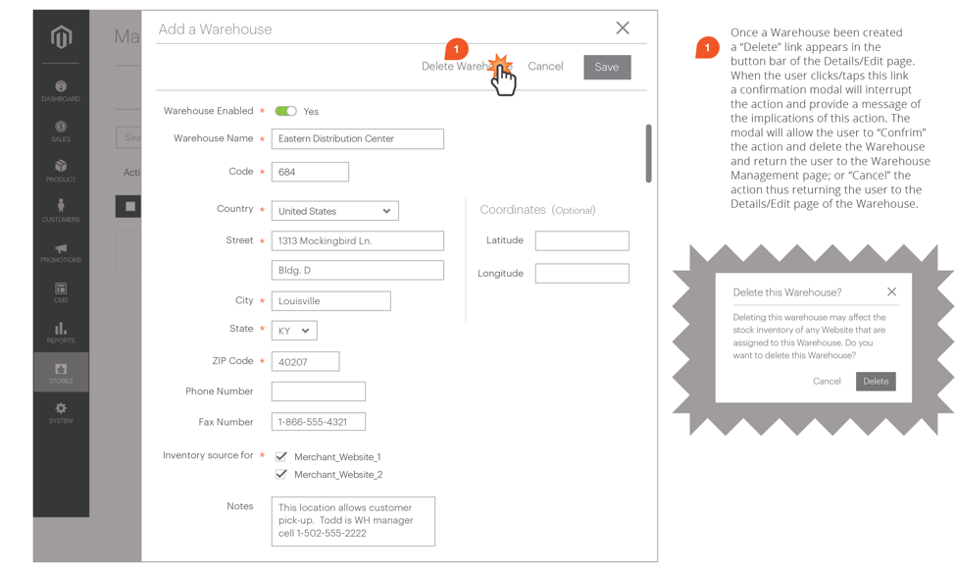Viewport: 956px width, 574px height.
Task: Select the CMS menu item
Action: tap(61, 291)
